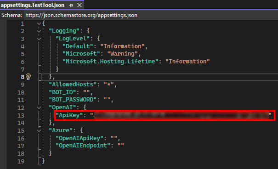The image size is (278, 169).
Task: Close the appsettings.TestTool.json tab
Action: pos(79,5)
